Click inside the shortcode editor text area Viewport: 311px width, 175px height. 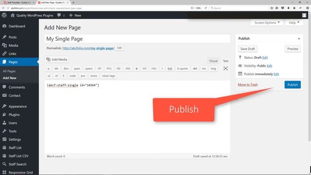point(137,117)
